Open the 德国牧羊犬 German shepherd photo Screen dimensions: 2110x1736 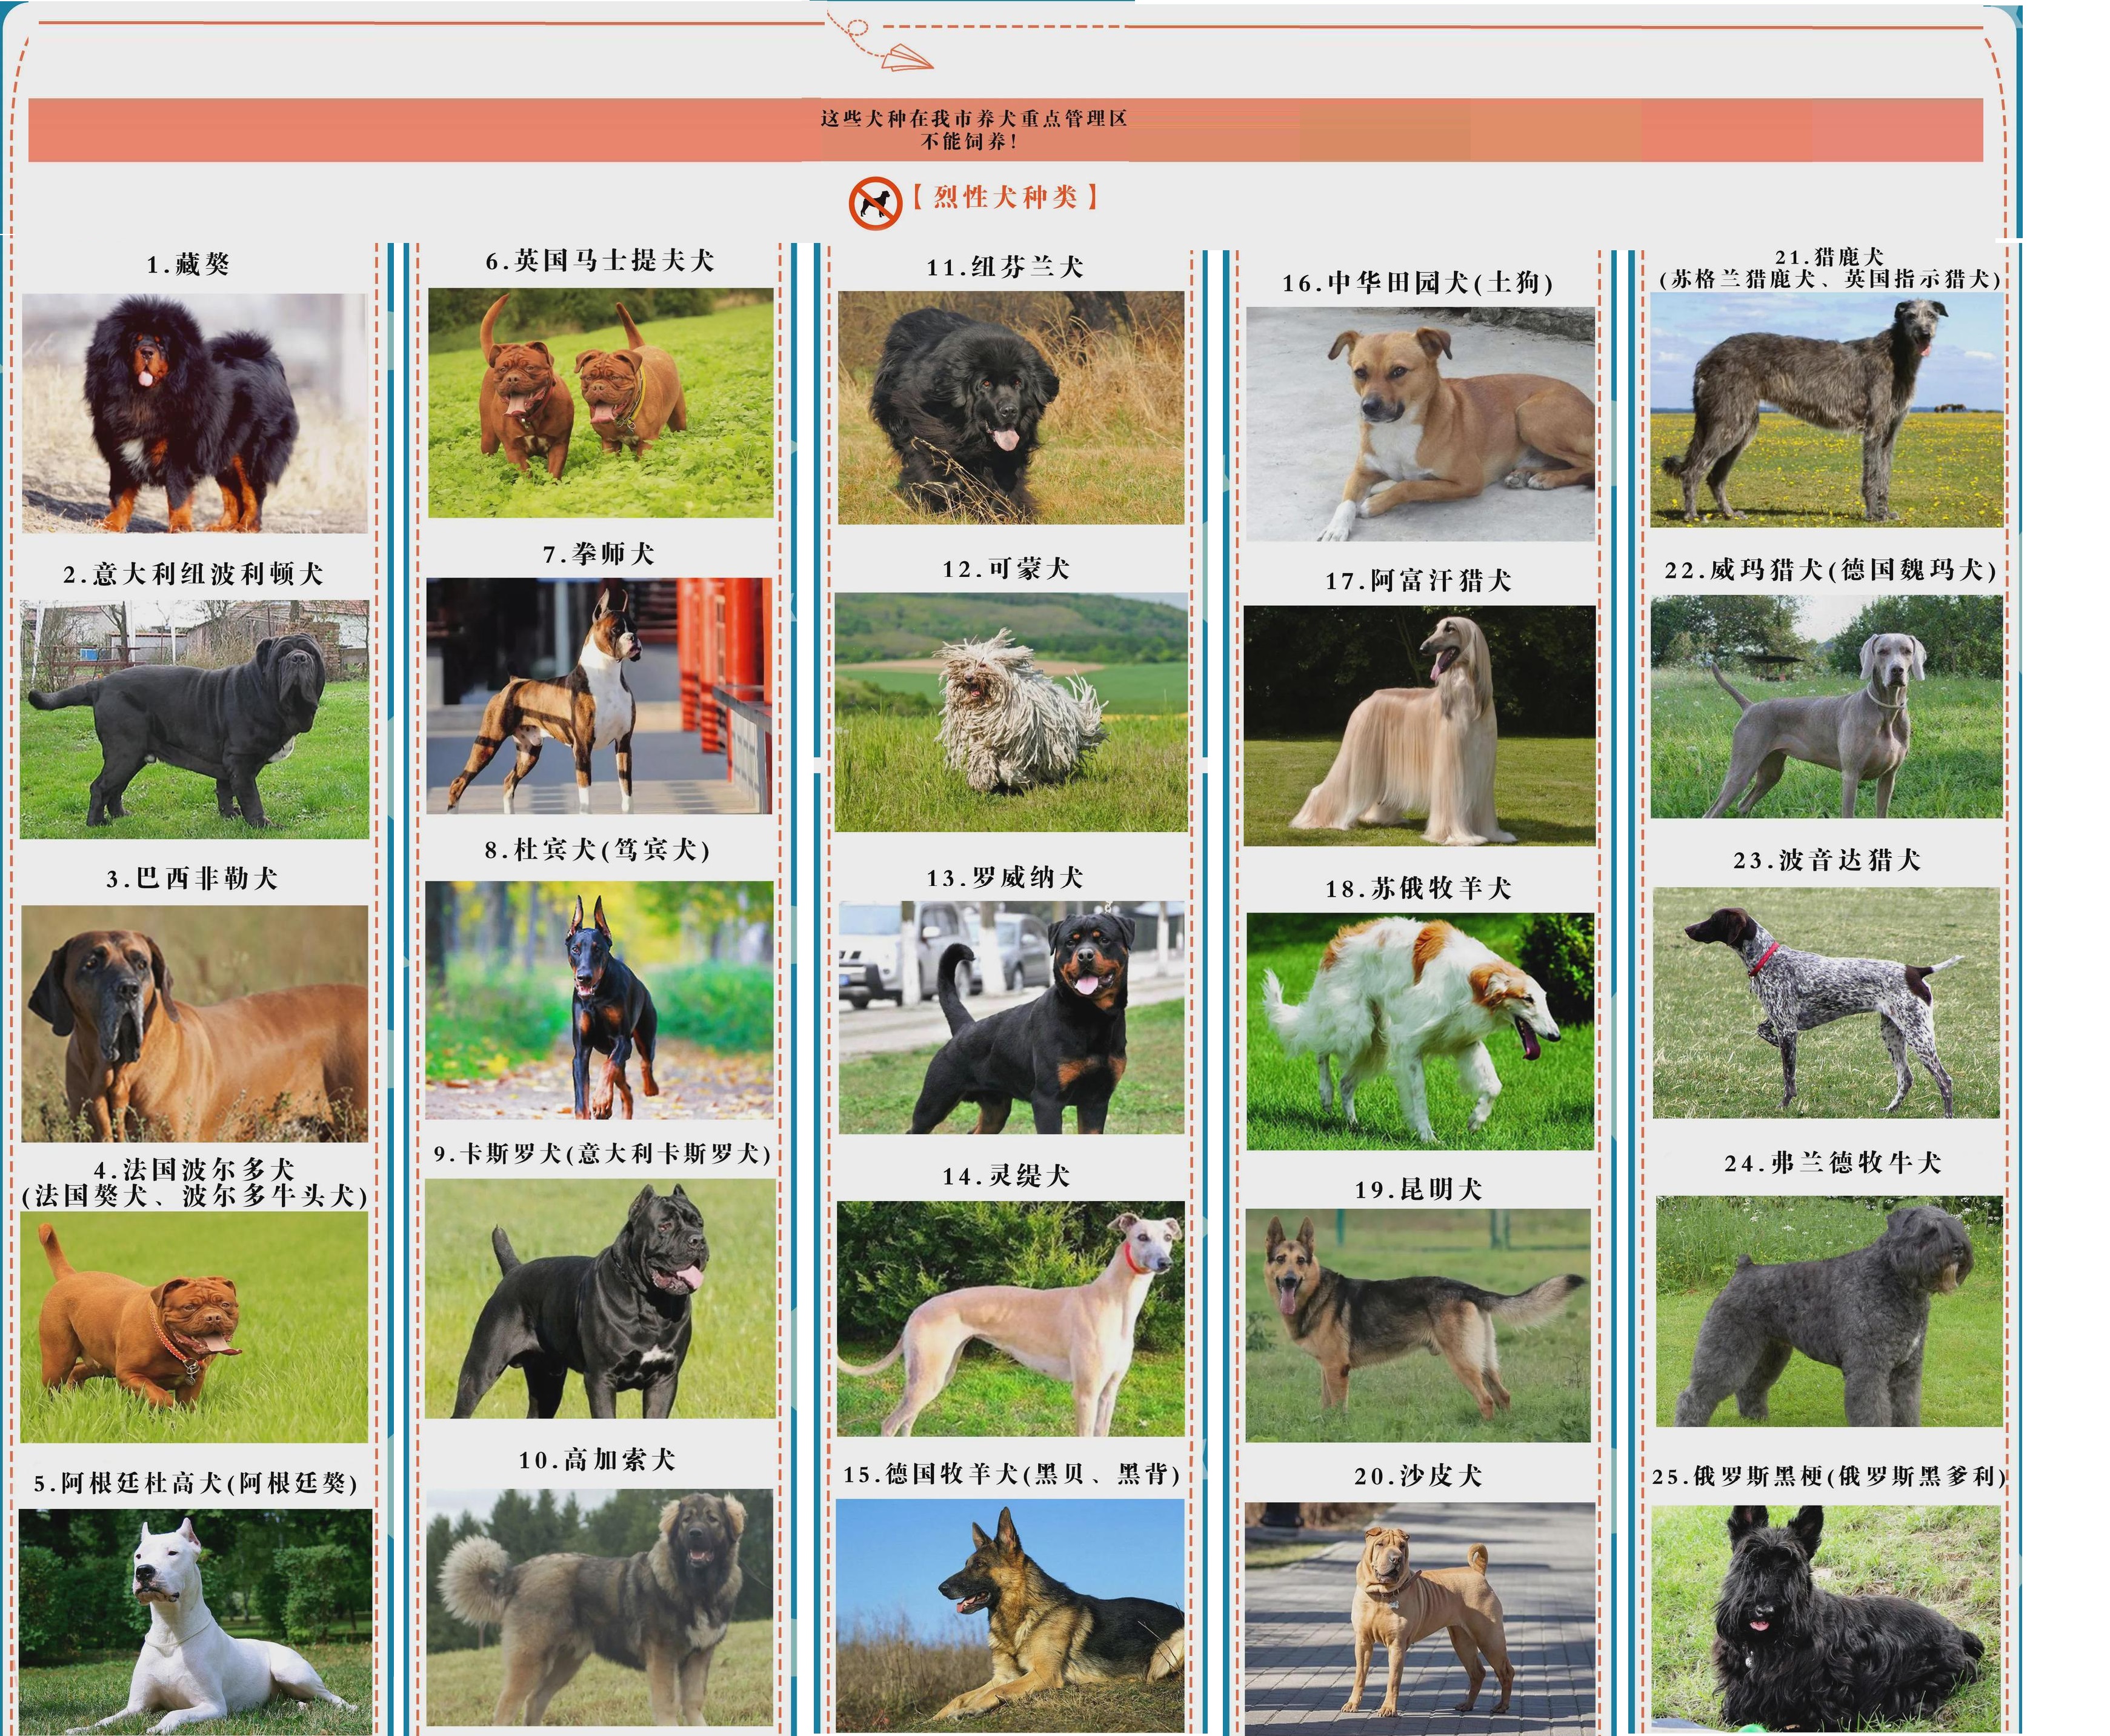tap(1010, 1615)
